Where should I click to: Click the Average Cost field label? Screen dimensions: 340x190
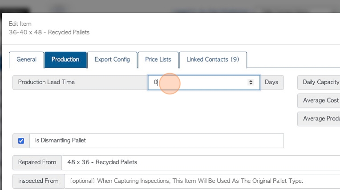click(x=319, y=101)
